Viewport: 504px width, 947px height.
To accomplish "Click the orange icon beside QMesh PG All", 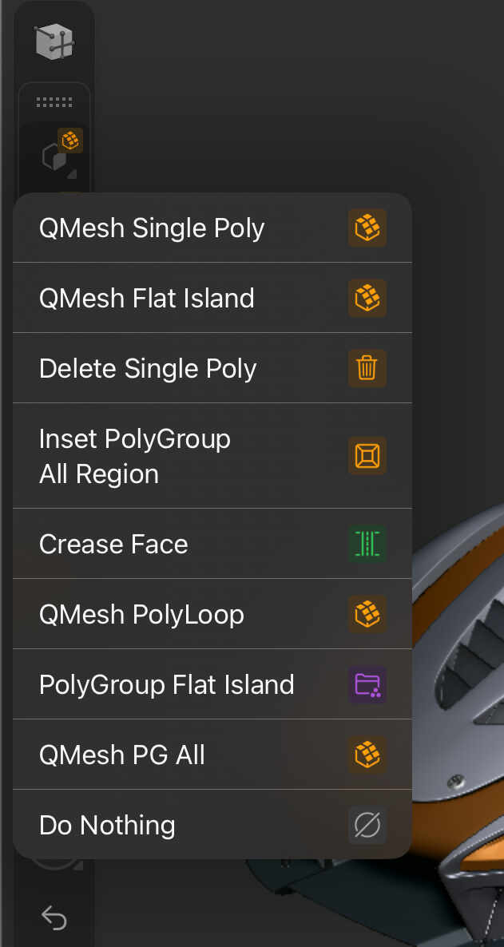I will tap(367, 755).
